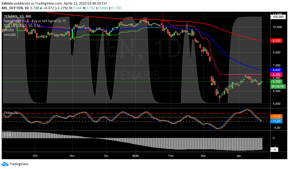Select the mm200 moving average label
Viewport: 289px width, 169px height.
pyautogui.click(x=10, y=35)
